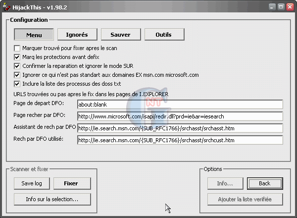This screenshot has height=218, width=297.
Task: Click 'Ajouter la liste verifiée' button
Action: pyautogui.click(x=245, y=200)
